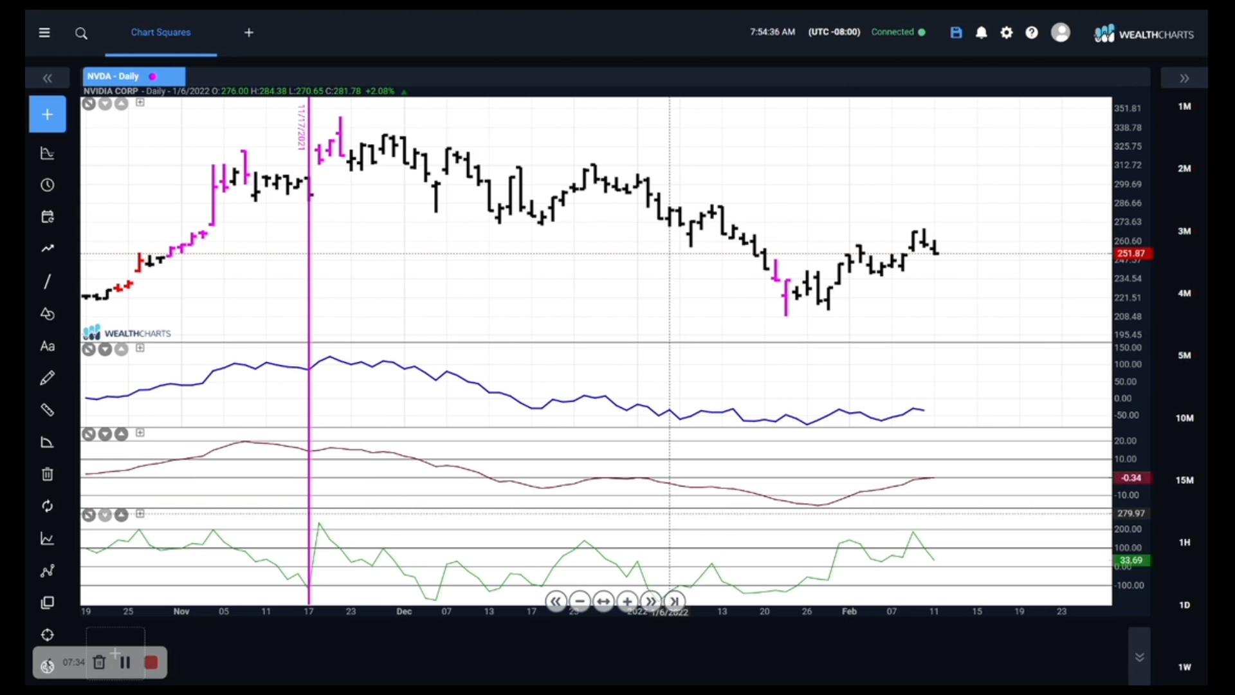Viewport: 1235px width, 695px height.
Task: Expand the price pane with plus box
Action: click(x=140, y=103)
